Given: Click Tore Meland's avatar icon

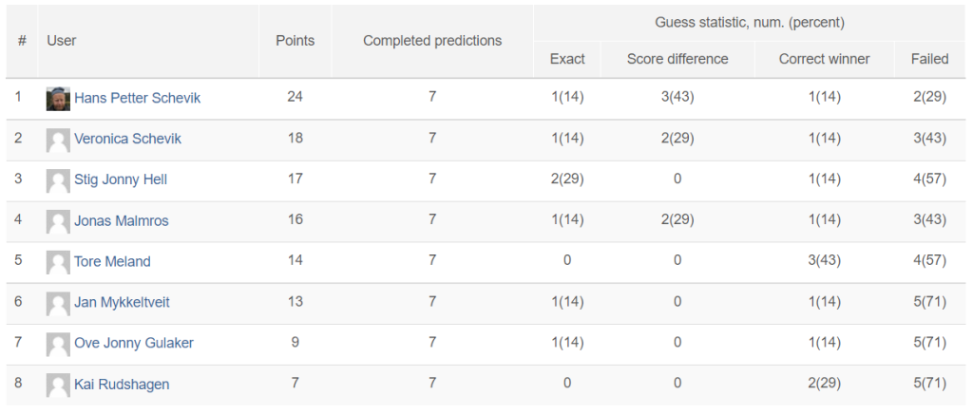Looking at the screenshot, I should click(58, 262).
